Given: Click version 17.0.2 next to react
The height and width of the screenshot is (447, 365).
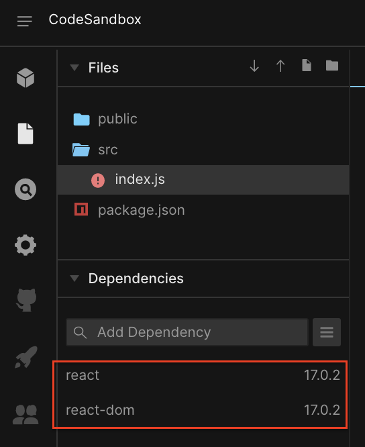Looking at the screenshot, I should tap(321, 375).
